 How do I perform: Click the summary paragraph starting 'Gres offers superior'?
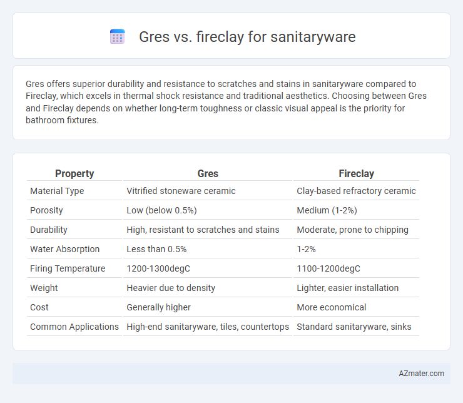pyautogui.click(x=226, y=102)
